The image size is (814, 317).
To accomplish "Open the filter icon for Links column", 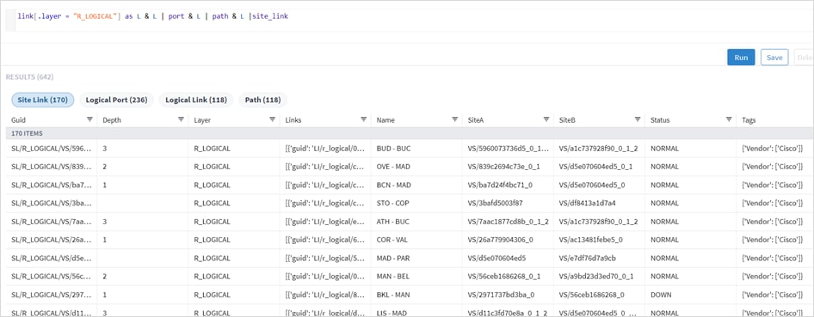I will [363, 119].
